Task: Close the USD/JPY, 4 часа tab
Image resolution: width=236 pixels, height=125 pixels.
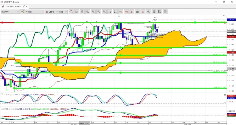Action: [27, 7]
